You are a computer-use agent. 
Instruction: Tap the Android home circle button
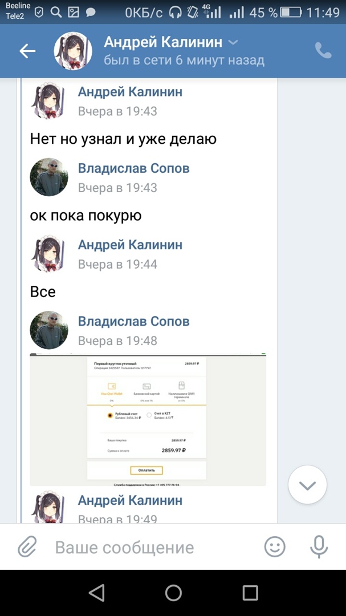[x=173, y=593]
